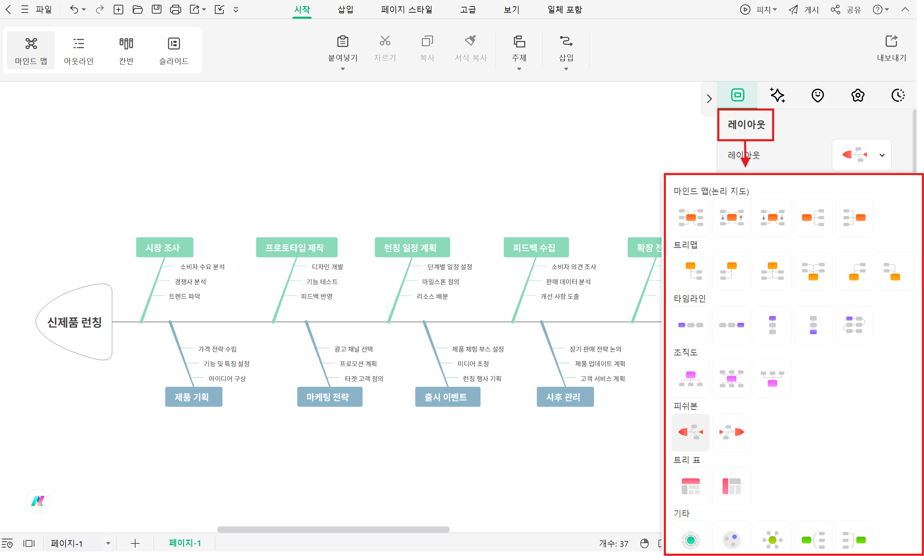Collapse the ribbon with up chevron
The width and height of the screenshot is (924, 556).
[x=905, y=10]
